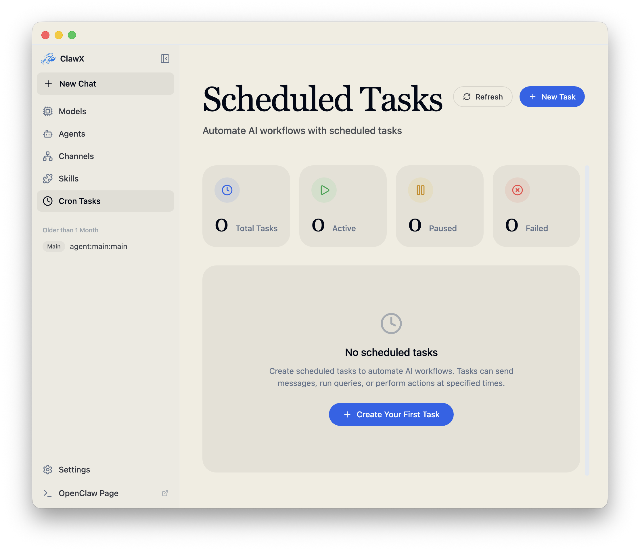Click the blue clock Total Tasks icon
Image resolution: width=640 pixels, height=551 pixels.
[x=227, y=190]
